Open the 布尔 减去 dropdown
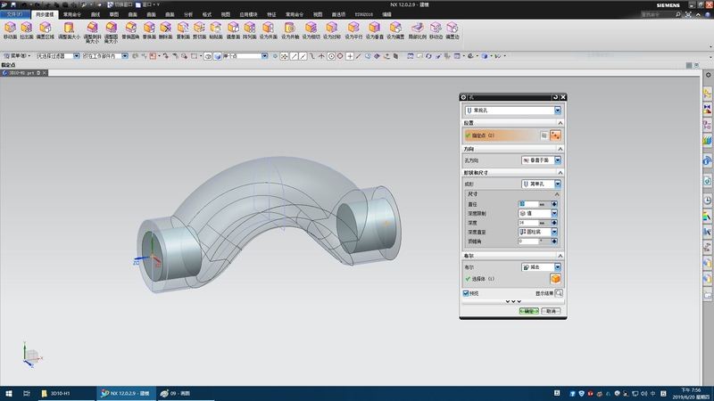This screenshot has height=401, width=714. pos(557,266)
